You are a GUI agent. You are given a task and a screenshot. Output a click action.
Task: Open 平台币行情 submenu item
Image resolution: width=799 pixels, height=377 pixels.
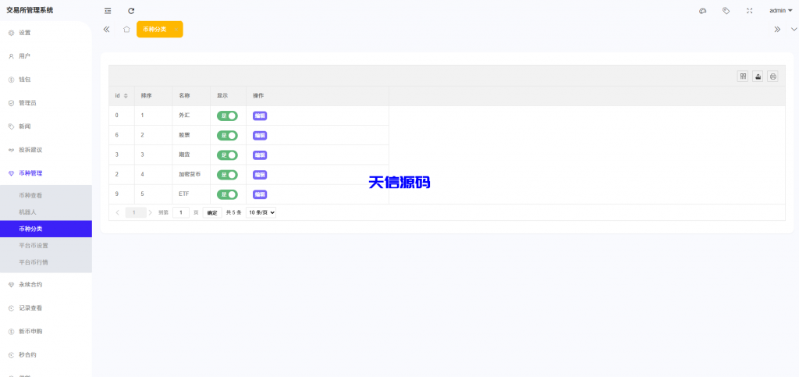[46, 262]
